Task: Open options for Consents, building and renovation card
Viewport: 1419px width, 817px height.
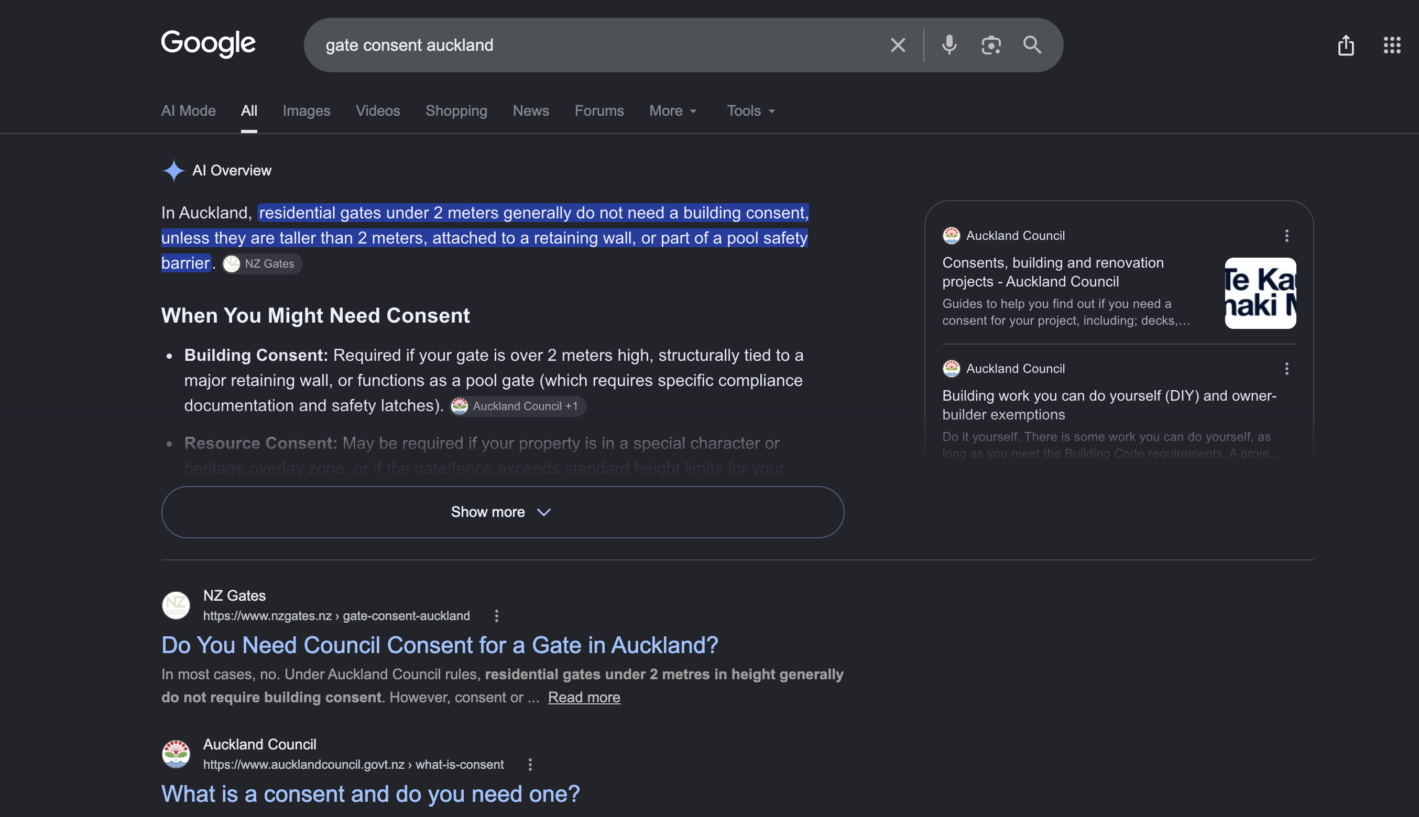Action: (x=1286, y=236)
